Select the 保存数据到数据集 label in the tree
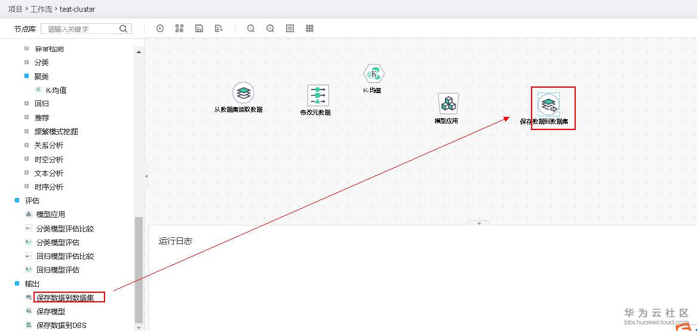Viewport: 697px width, 331px height. pyautogui.click(x=65, y=297)
